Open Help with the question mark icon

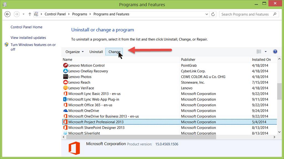pyautogui.click(x=275, y=52)
